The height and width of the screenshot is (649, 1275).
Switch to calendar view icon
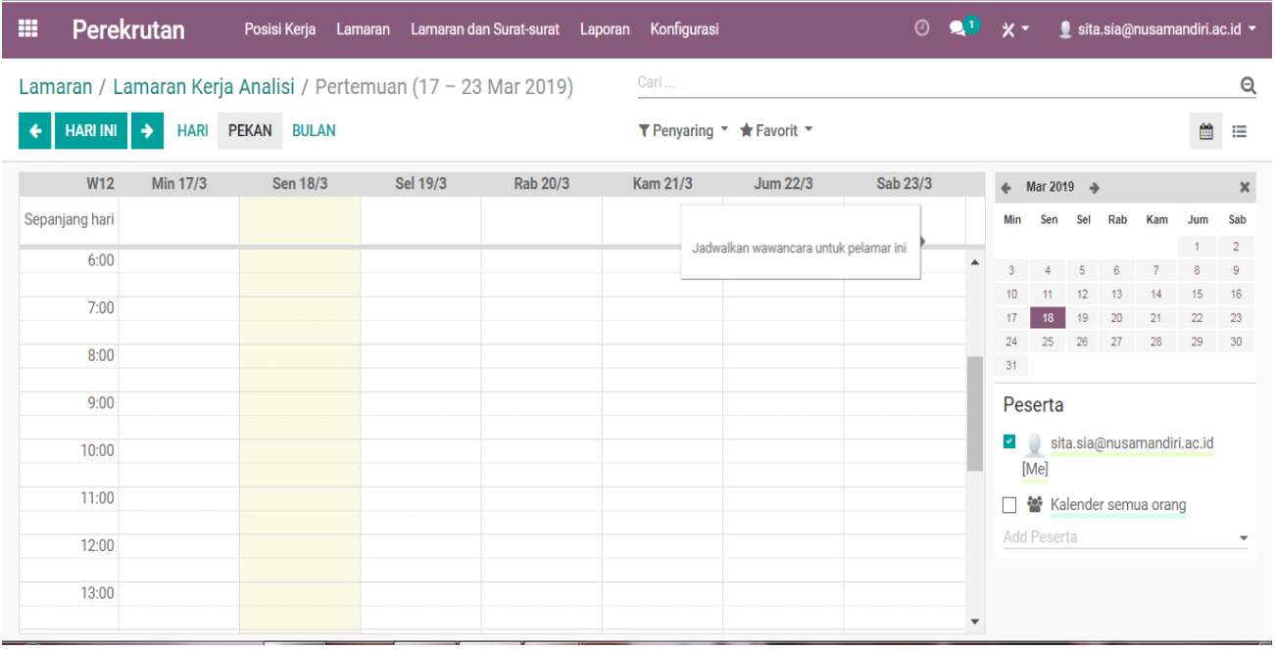(x=1204, y=130)
